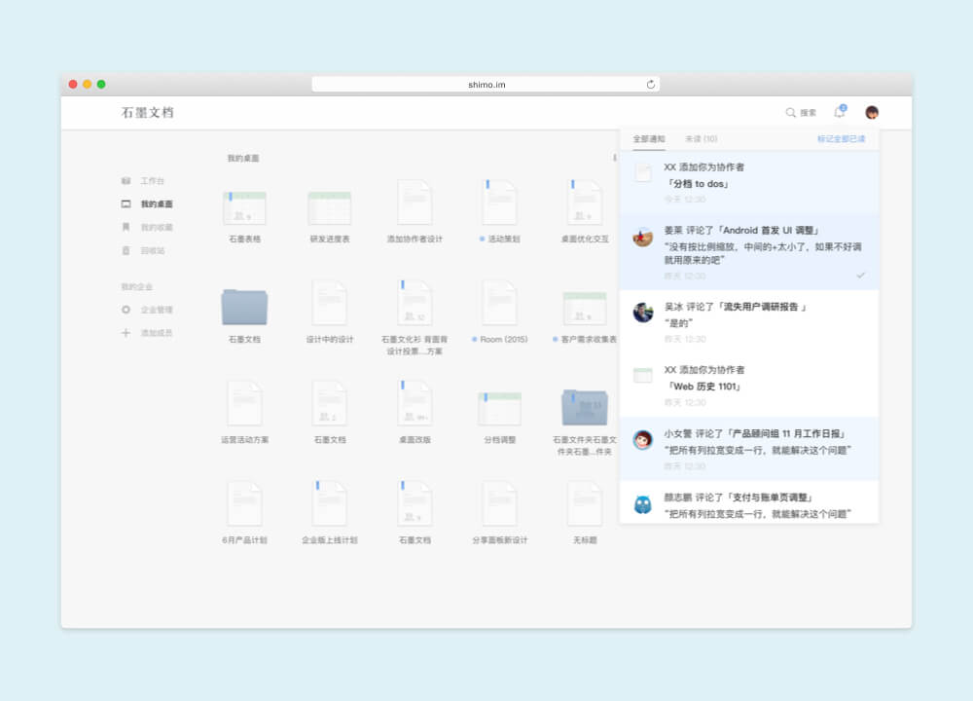The width and height of the screenshot is (973, 701).
Task: Open the 石墨文档 folder on desktop
Action: [x=244, y=308]
